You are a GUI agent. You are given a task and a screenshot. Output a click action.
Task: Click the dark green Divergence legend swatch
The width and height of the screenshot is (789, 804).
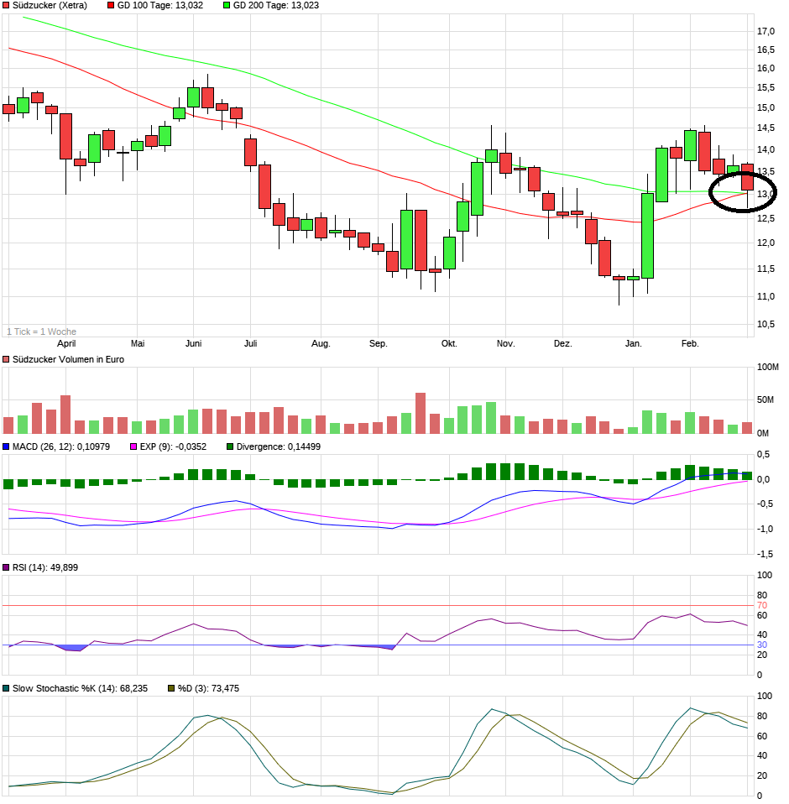click(230, 446)
